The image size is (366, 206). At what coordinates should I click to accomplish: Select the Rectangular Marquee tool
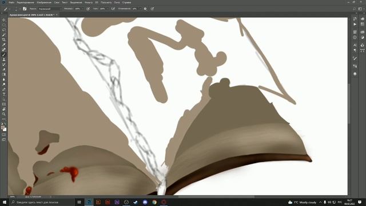(x=4, y=25)
